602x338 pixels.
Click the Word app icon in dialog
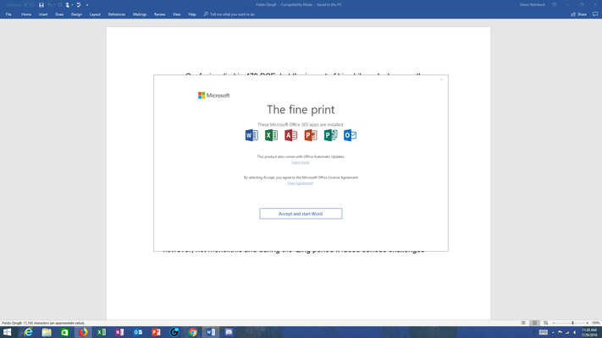251,135
